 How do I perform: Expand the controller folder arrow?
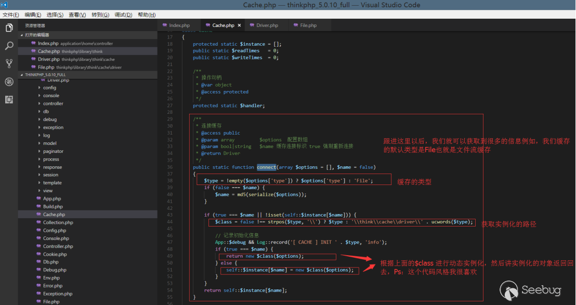pos(40,103)
